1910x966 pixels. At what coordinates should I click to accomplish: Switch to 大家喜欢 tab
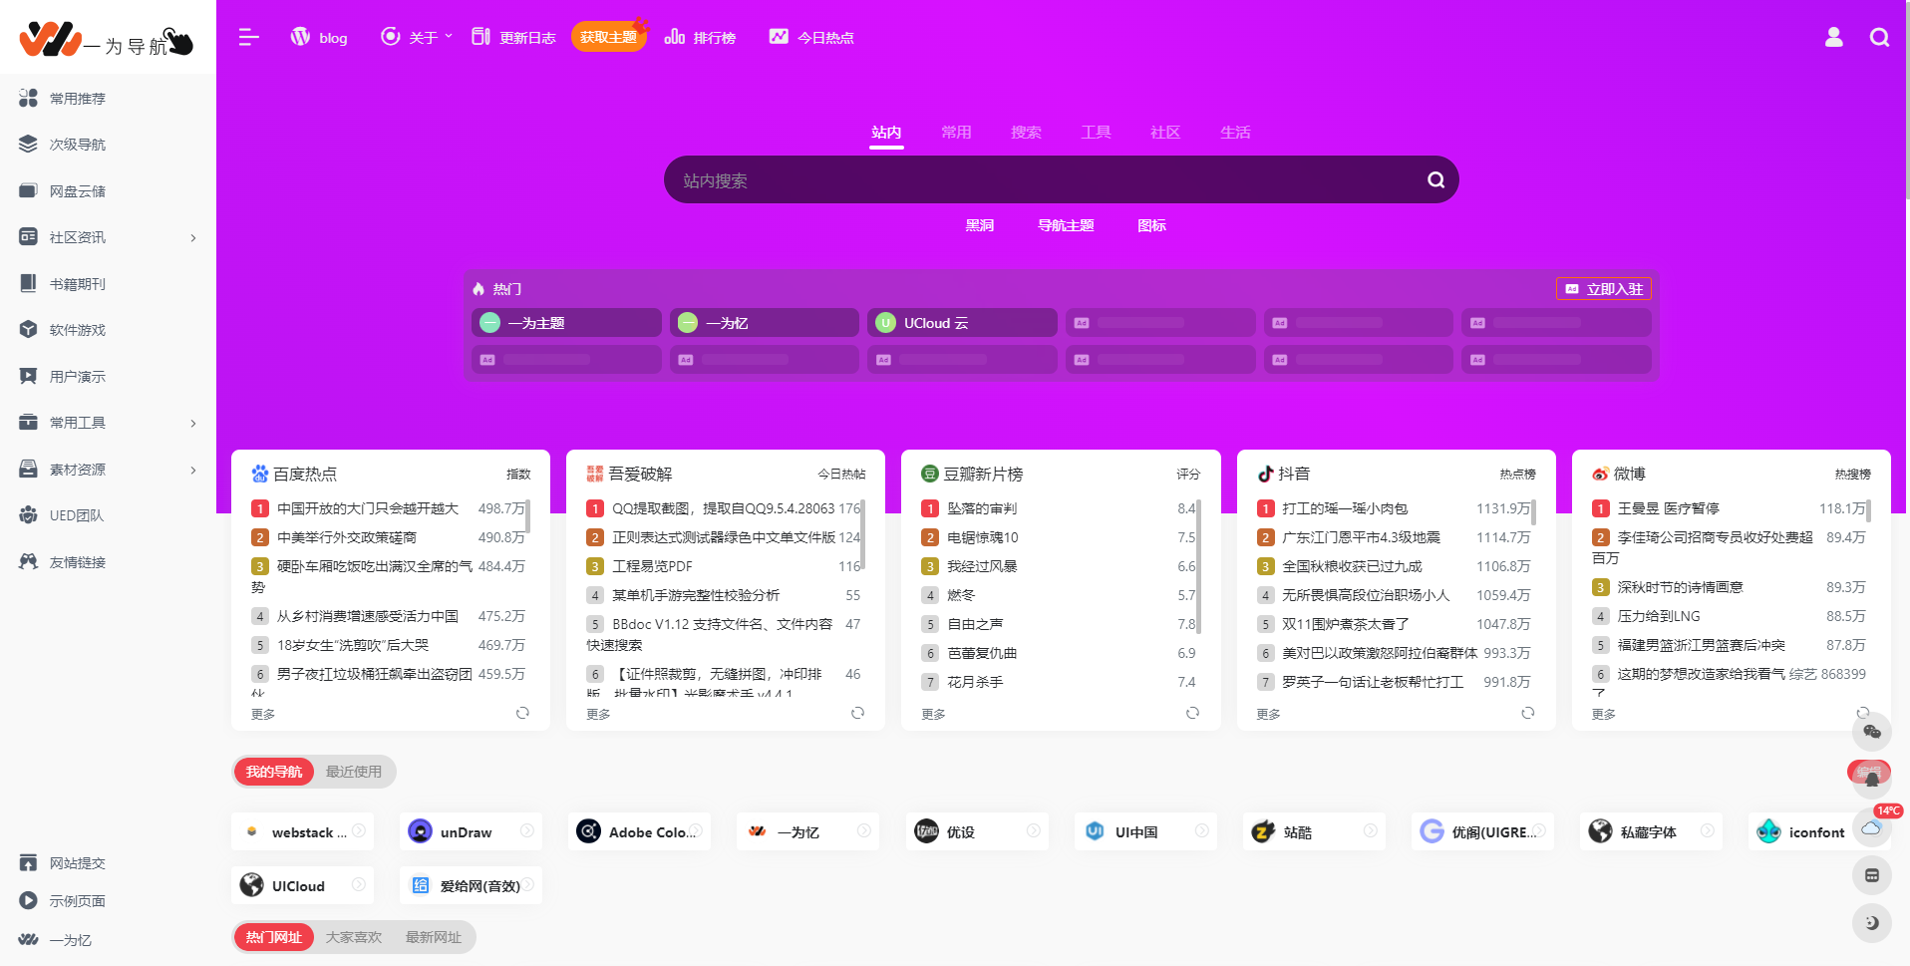tap(354, 937)
